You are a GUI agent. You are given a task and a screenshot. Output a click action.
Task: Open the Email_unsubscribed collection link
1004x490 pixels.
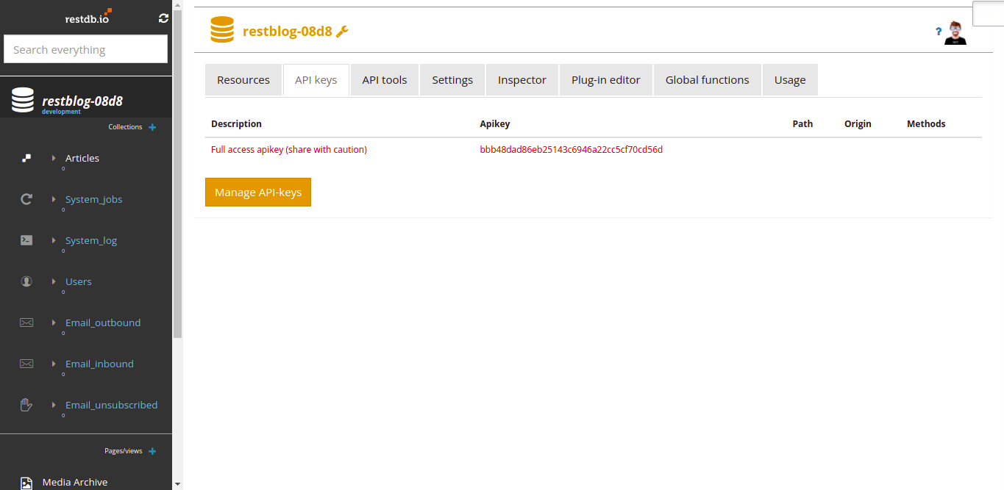pos(112,405)
